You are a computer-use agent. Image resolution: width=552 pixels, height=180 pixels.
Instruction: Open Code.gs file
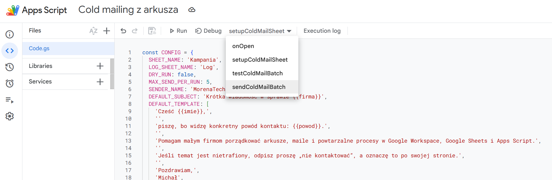point(68,49)
